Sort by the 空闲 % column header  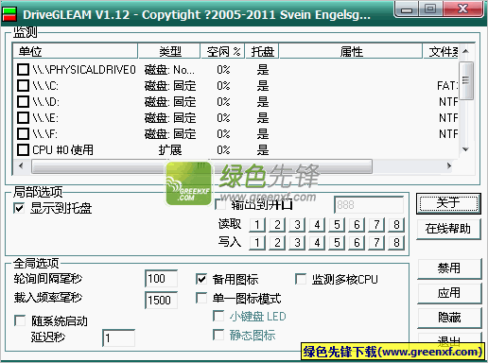(223, 51)
